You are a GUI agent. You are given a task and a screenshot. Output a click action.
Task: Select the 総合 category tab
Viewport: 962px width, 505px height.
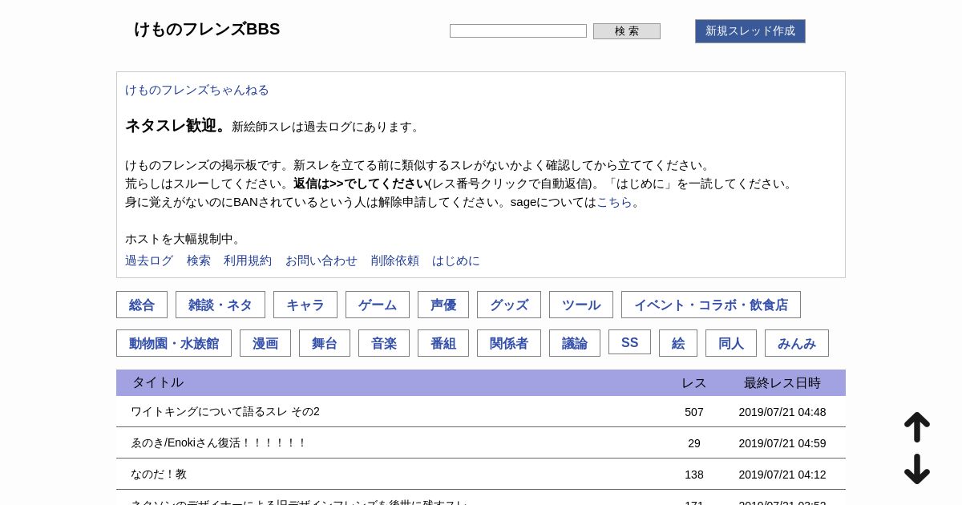[x=142, y=305]
